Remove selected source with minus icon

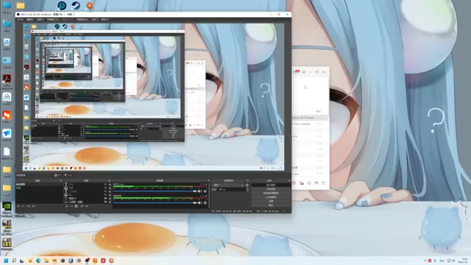[x=71, y=207]
